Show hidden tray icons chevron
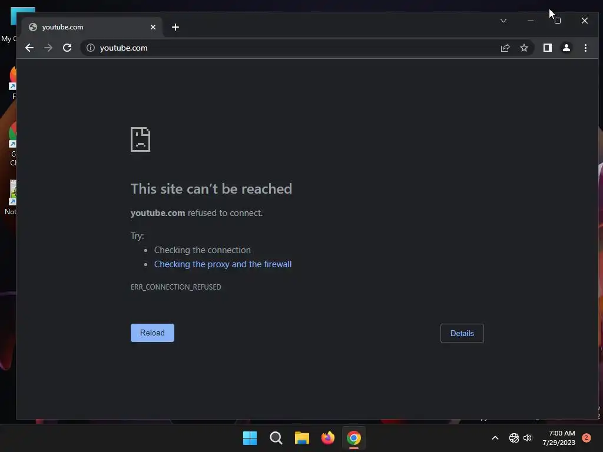This screenshot has width=603, height=452. pos(495,438)
